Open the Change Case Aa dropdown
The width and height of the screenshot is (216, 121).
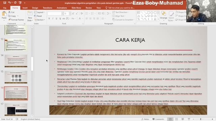pyautogui.click(x=73, y=18)
